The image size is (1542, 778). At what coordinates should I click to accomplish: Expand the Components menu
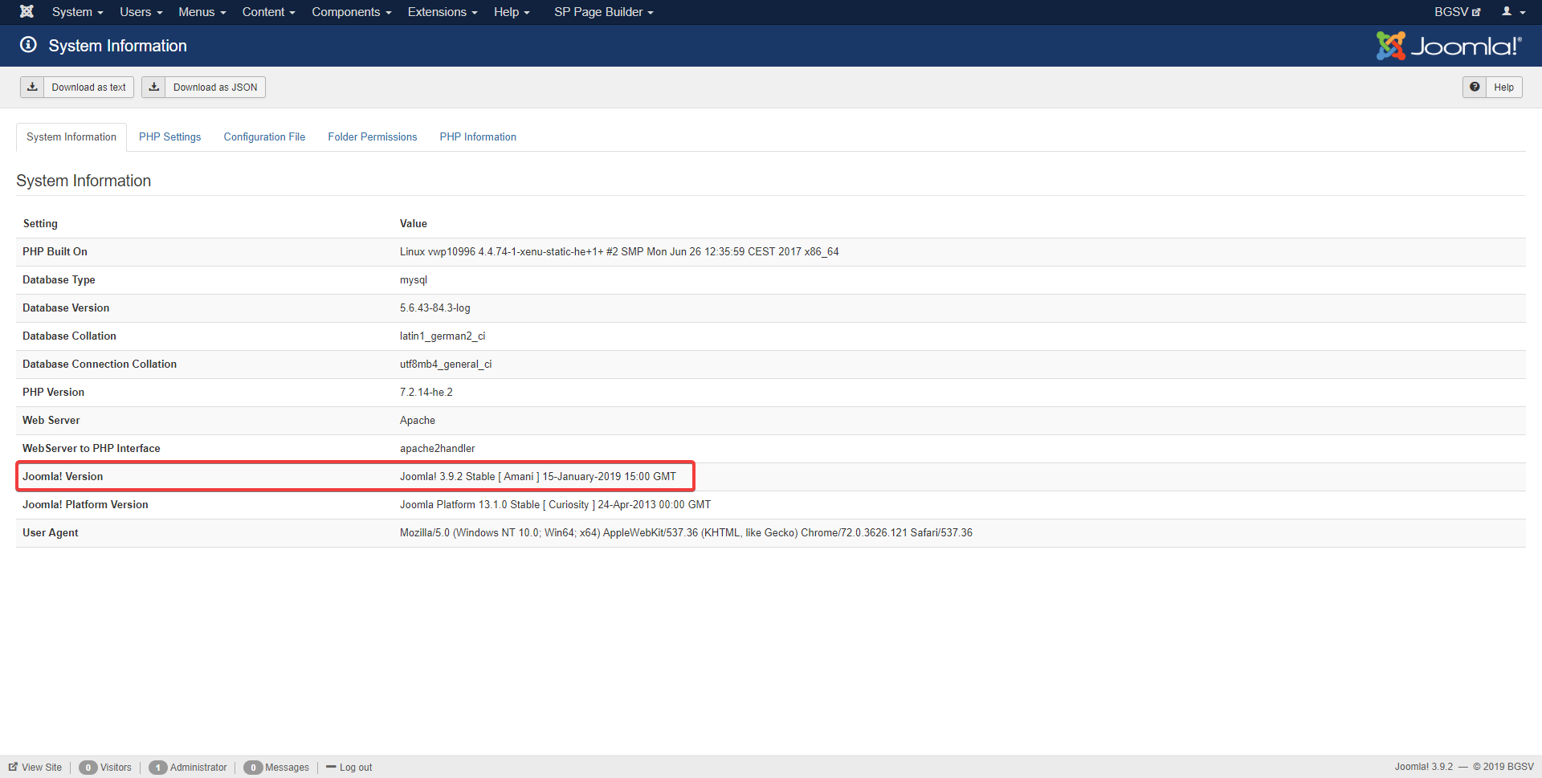[x=351, y=12]
